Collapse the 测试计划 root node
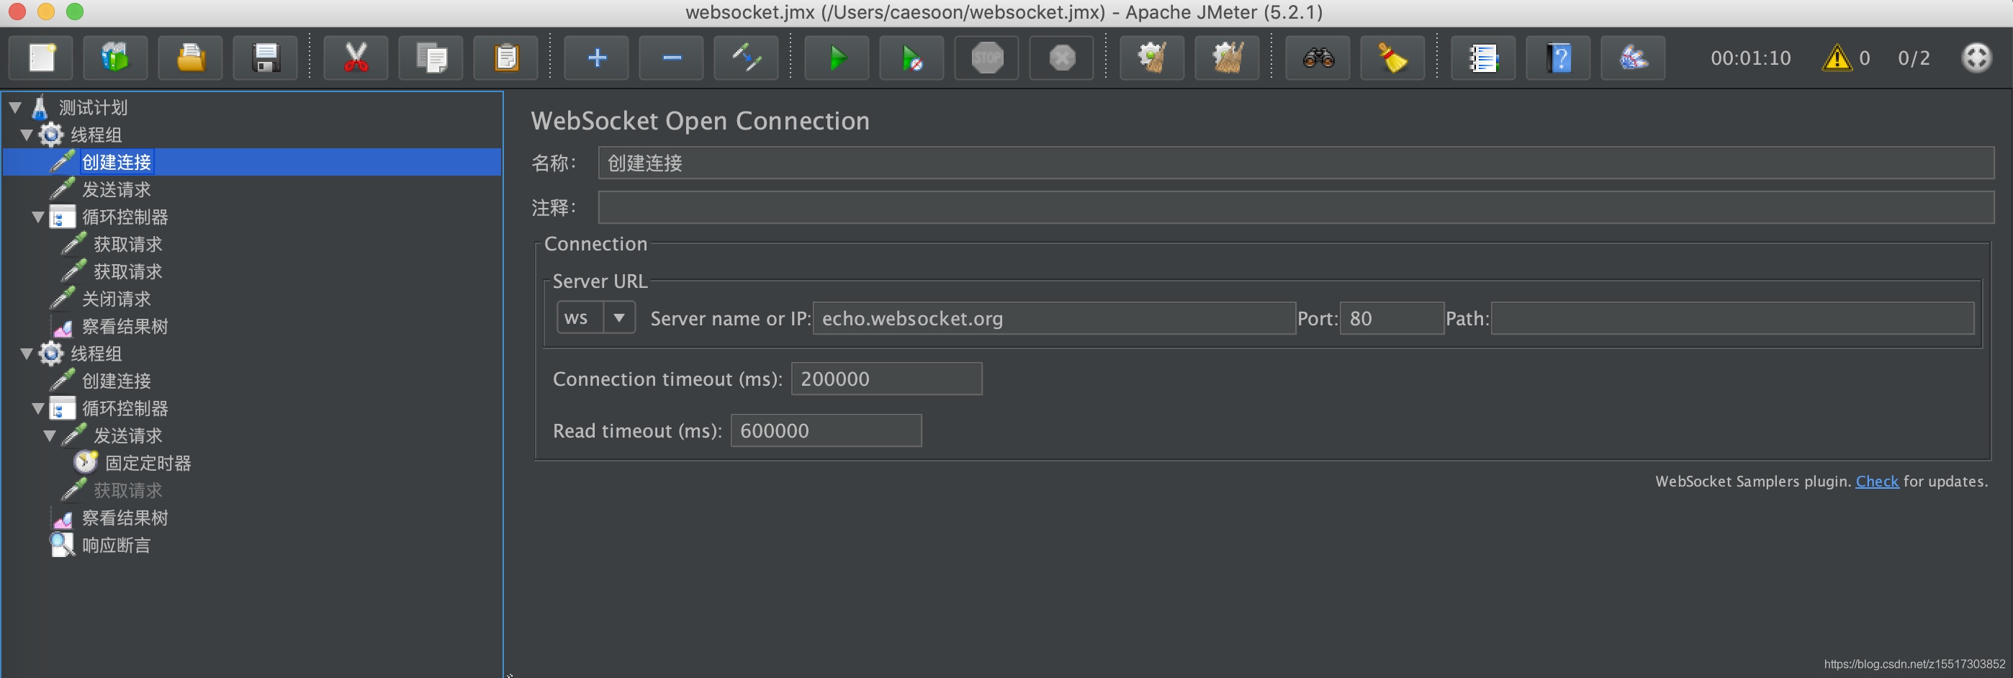 [16, 108]
